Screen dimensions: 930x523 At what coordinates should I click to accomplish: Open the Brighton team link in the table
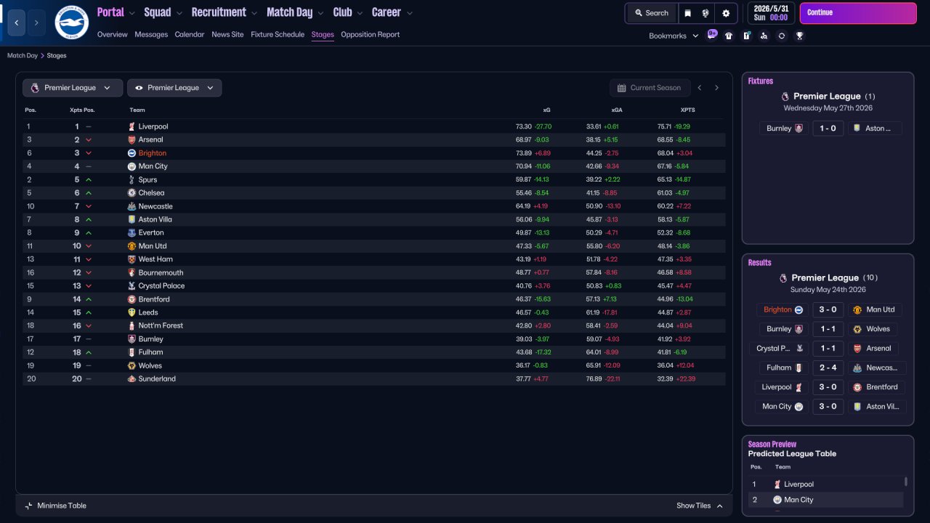click(153, 153)
